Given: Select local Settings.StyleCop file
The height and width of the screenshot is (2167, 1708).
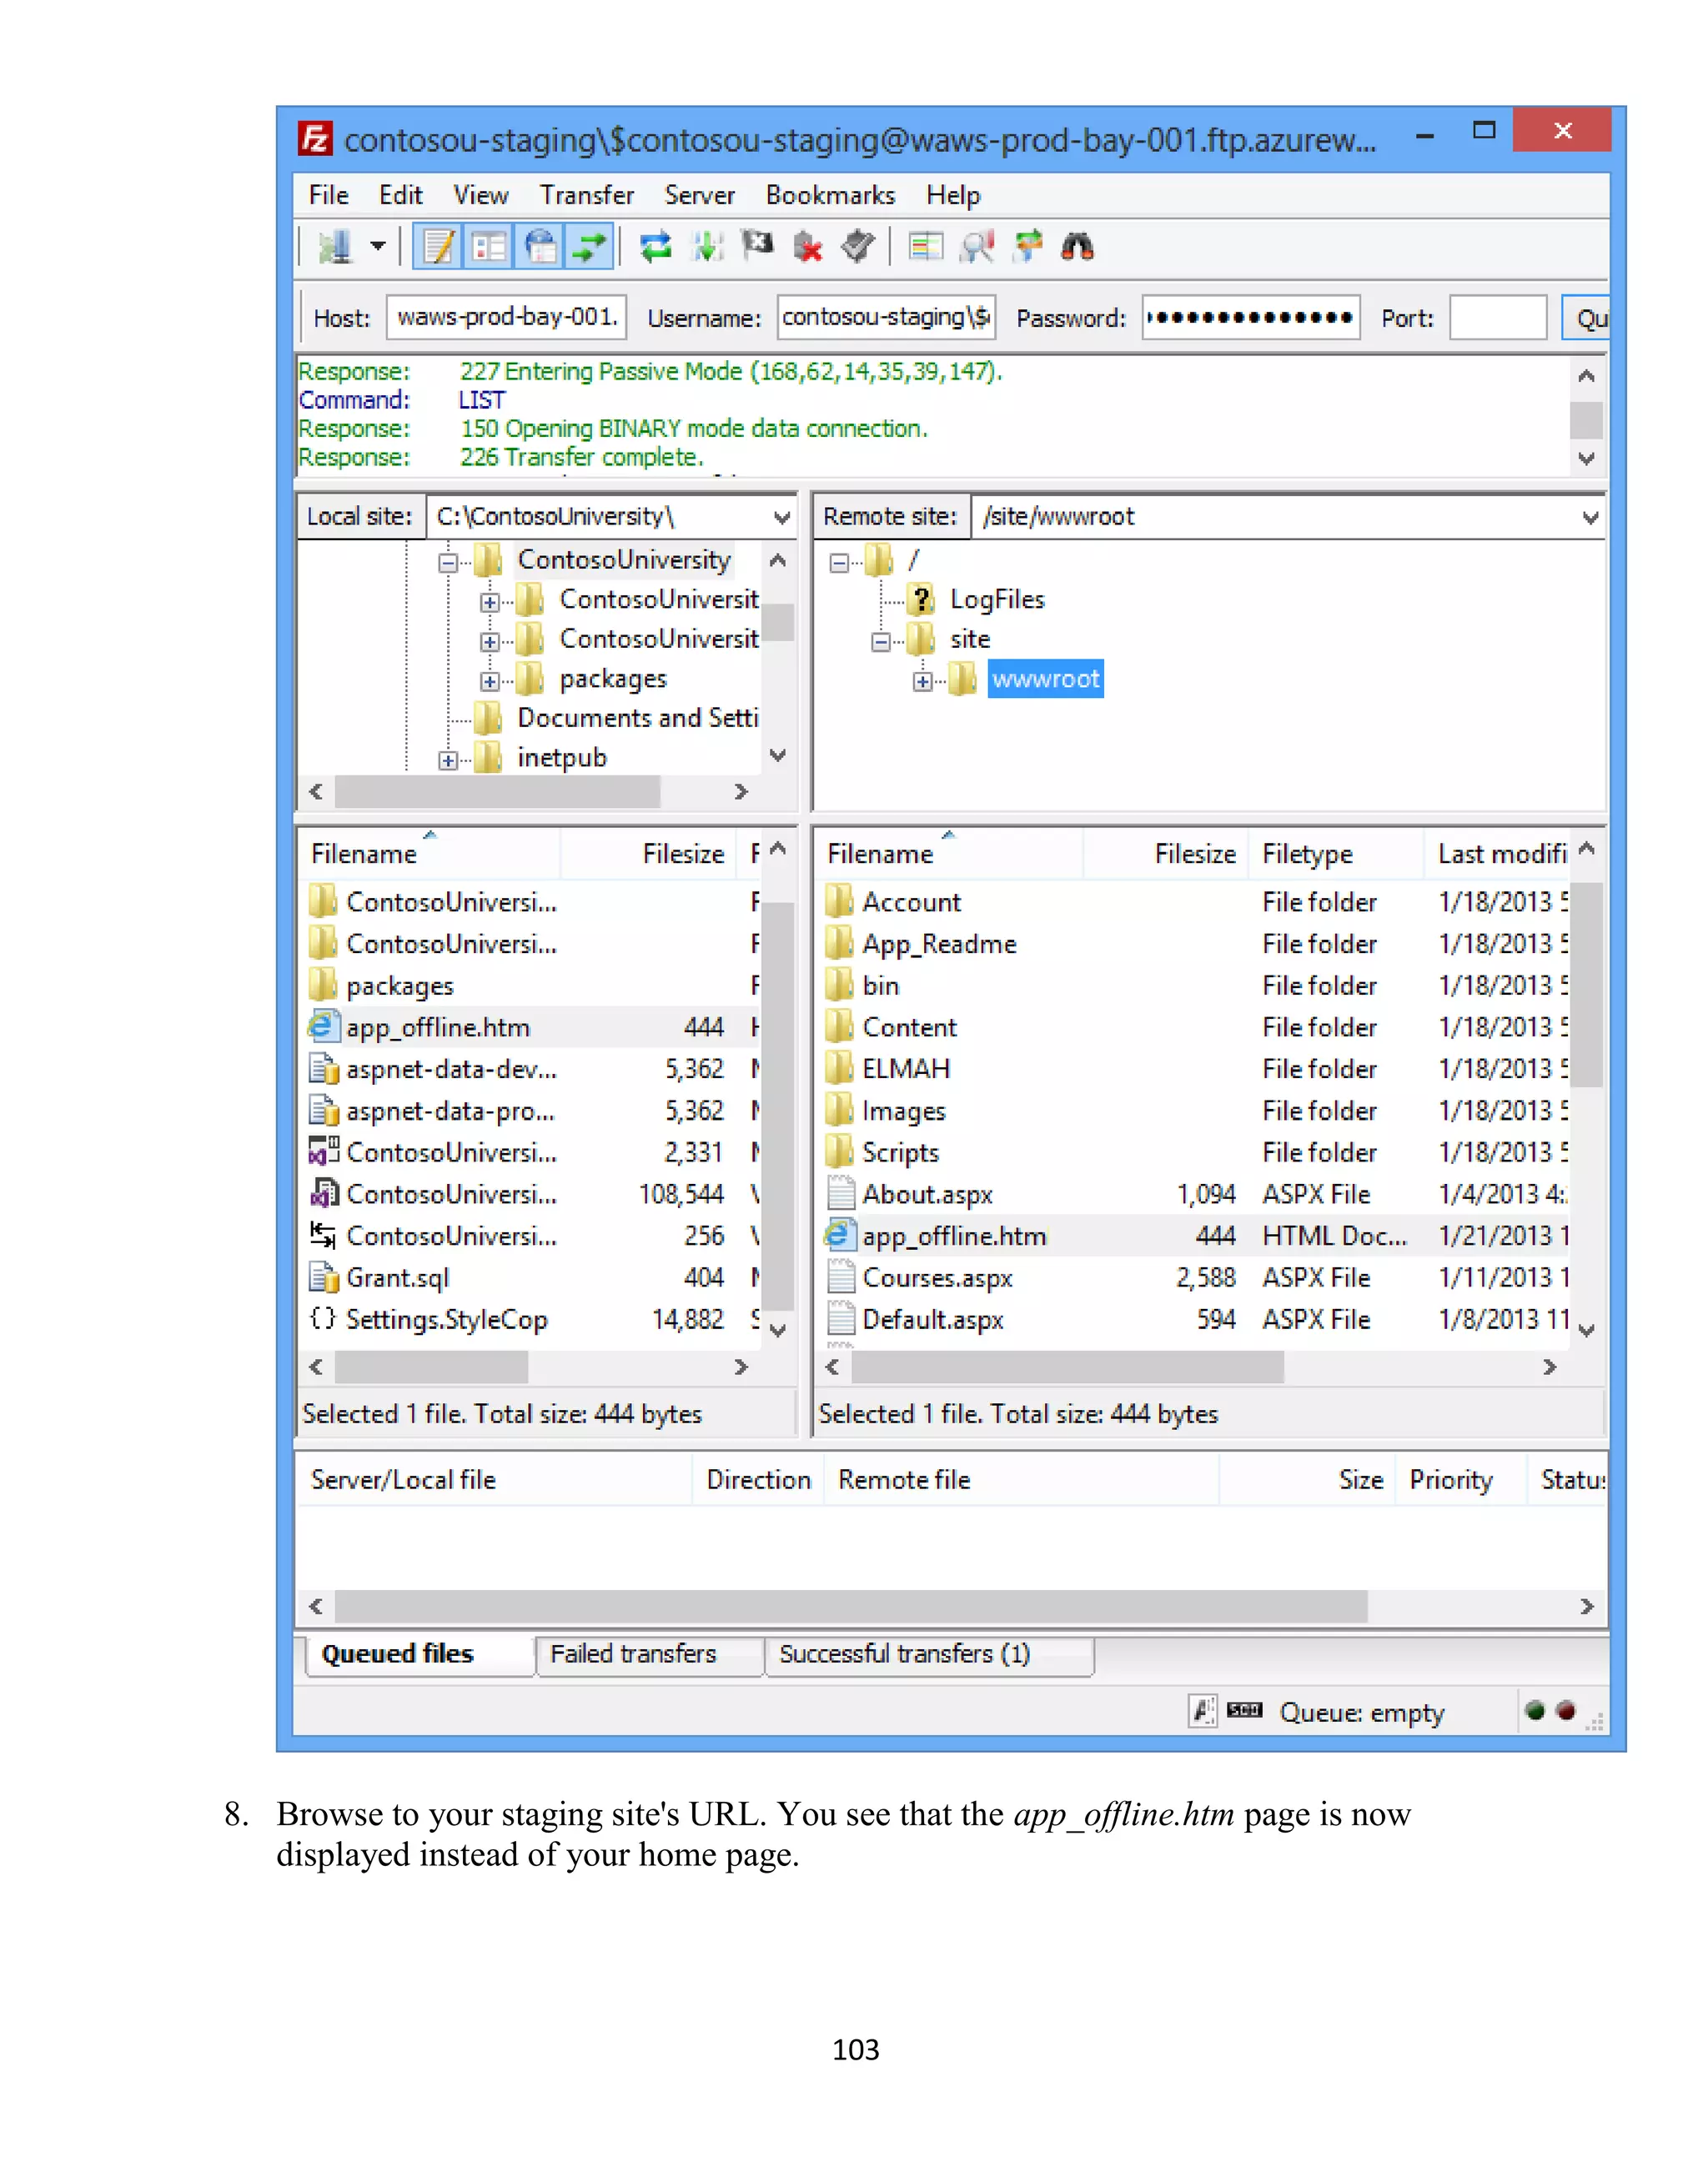Looking at the screenshot, I should [533, 1319].
